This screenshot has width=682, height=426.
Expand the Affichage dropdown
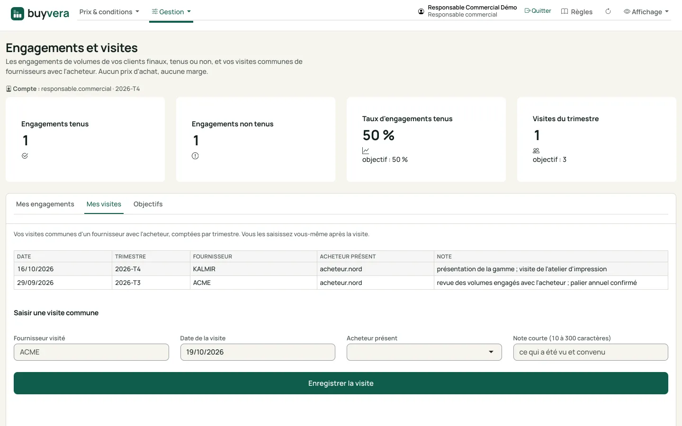point(646,12)
